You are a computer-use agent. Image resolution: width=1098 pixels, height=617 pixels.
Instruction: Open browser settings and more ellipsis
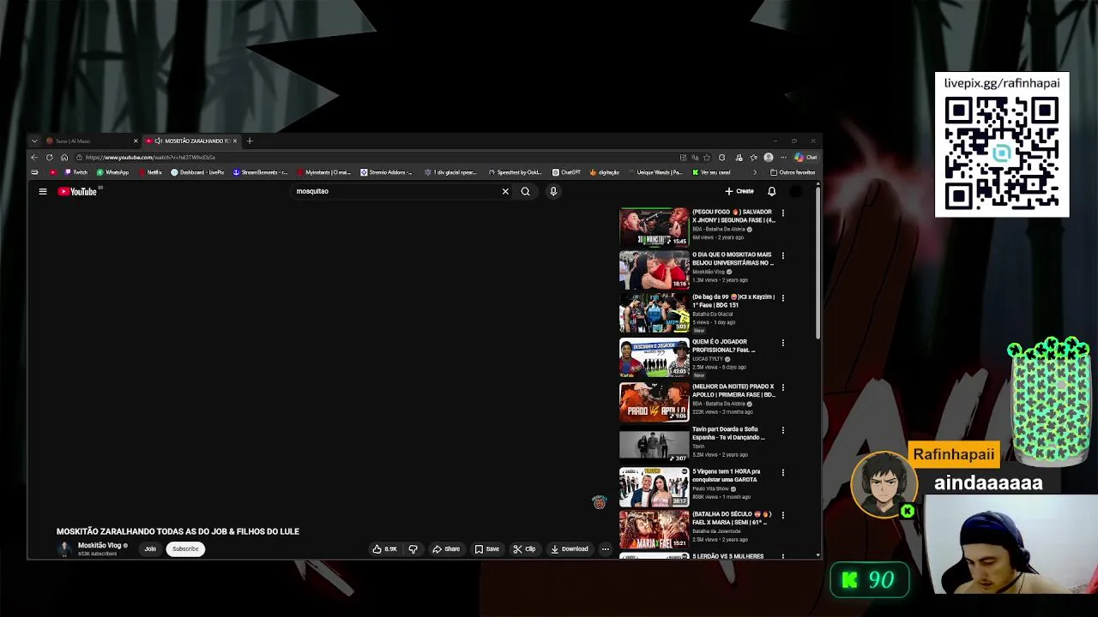(783, 158)
